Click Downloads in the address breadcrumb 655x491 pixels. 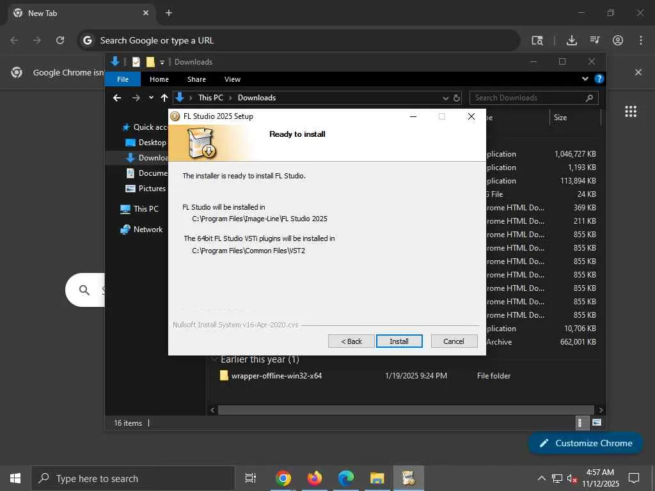[257, 98]
